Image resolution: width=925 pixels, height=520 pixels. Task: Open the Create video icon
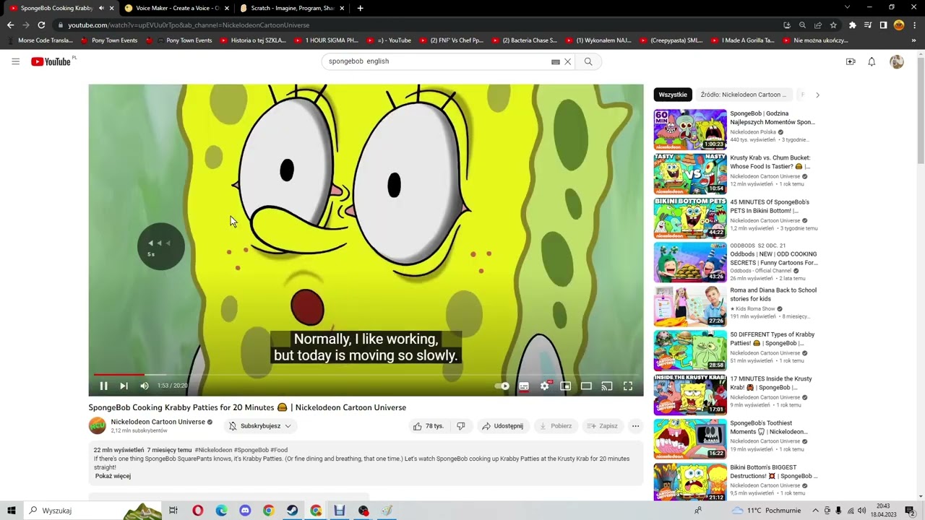[x=851, y=61]
